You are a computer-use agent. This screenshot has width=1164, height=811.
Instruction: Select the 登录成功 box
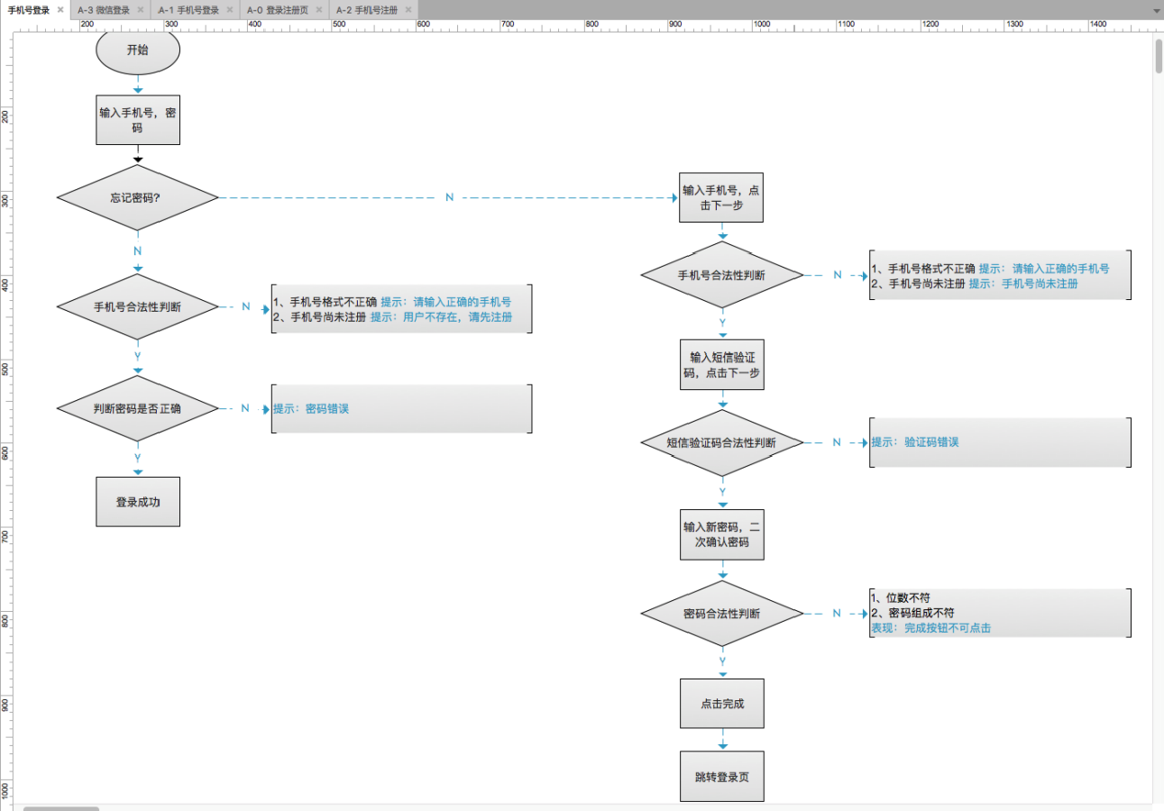tap(138, 502)
